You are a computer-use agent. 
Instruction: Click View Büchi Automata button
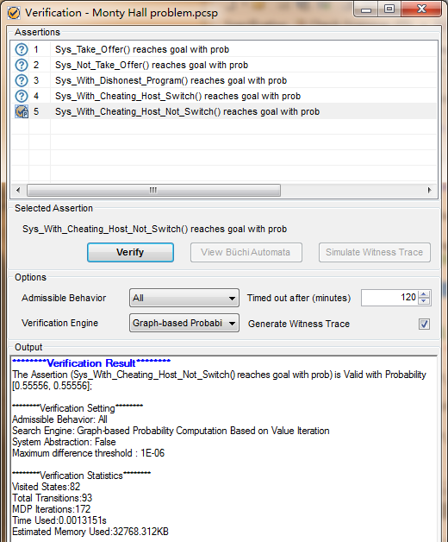pos(246,252)
